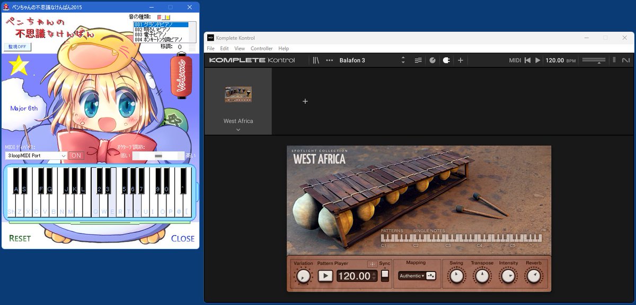Show the plug-in view plug icon

[446, 60]
